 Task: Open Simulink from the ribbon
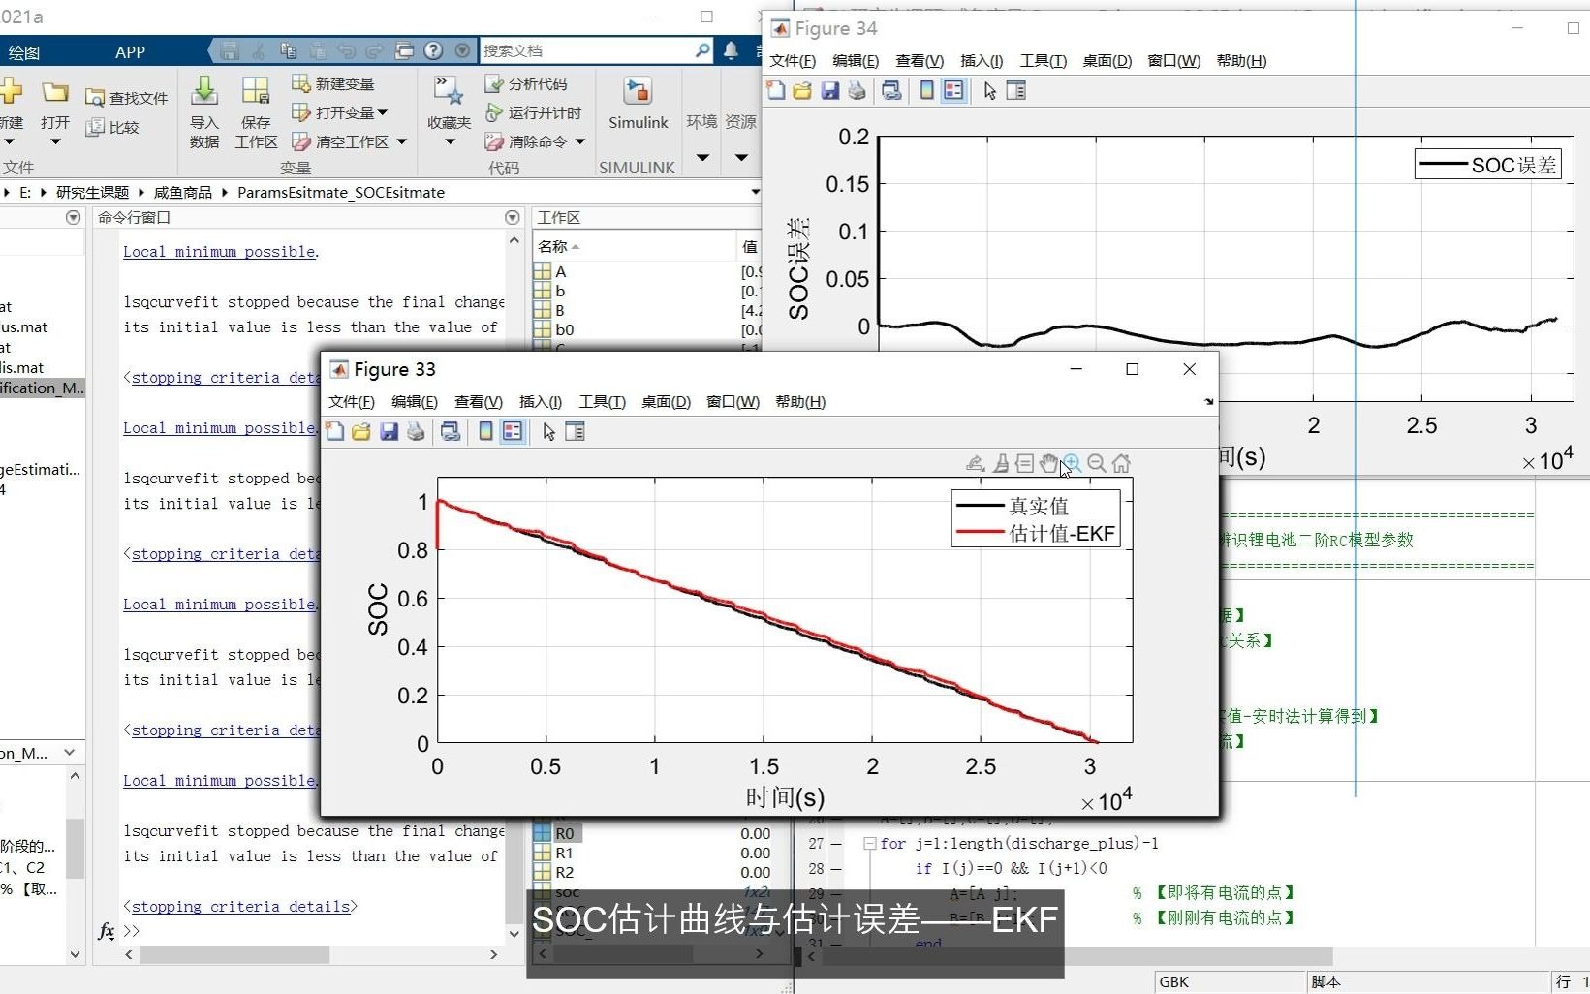click(x=638, y=104)
